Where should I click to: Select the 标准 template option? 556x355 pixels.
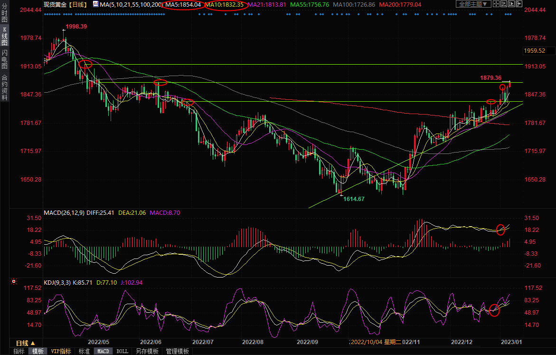point(84,351)
